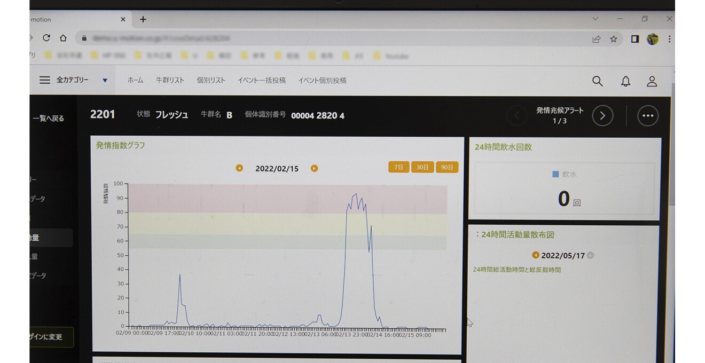Bookmark this page with star icon
The image size is (705, 363).
[x=614, y=39]
